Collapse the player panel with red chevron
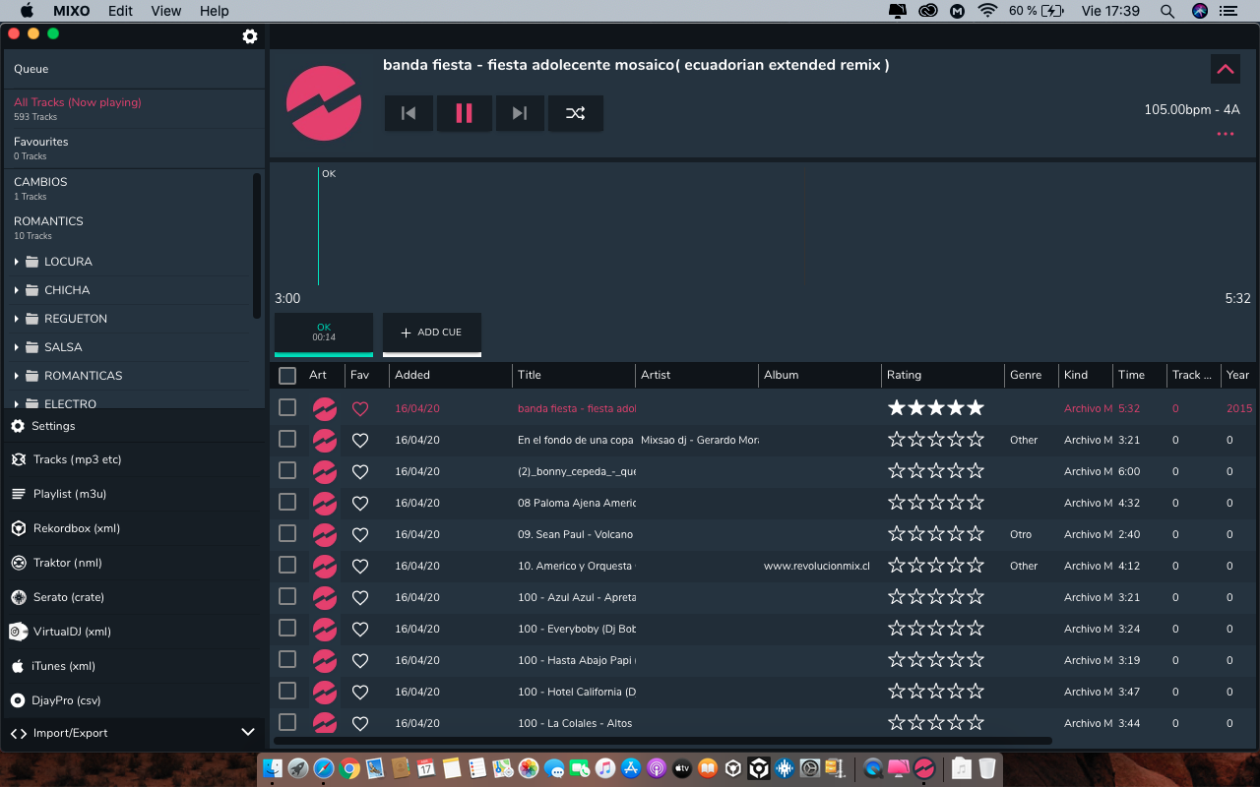1260x787 pixels. (1226, 69)
